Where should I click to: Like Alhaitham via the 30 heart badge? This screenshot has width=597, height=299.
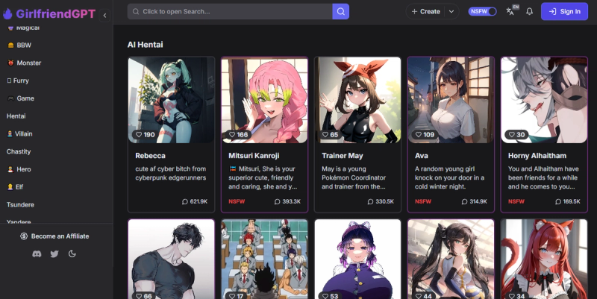516,134
